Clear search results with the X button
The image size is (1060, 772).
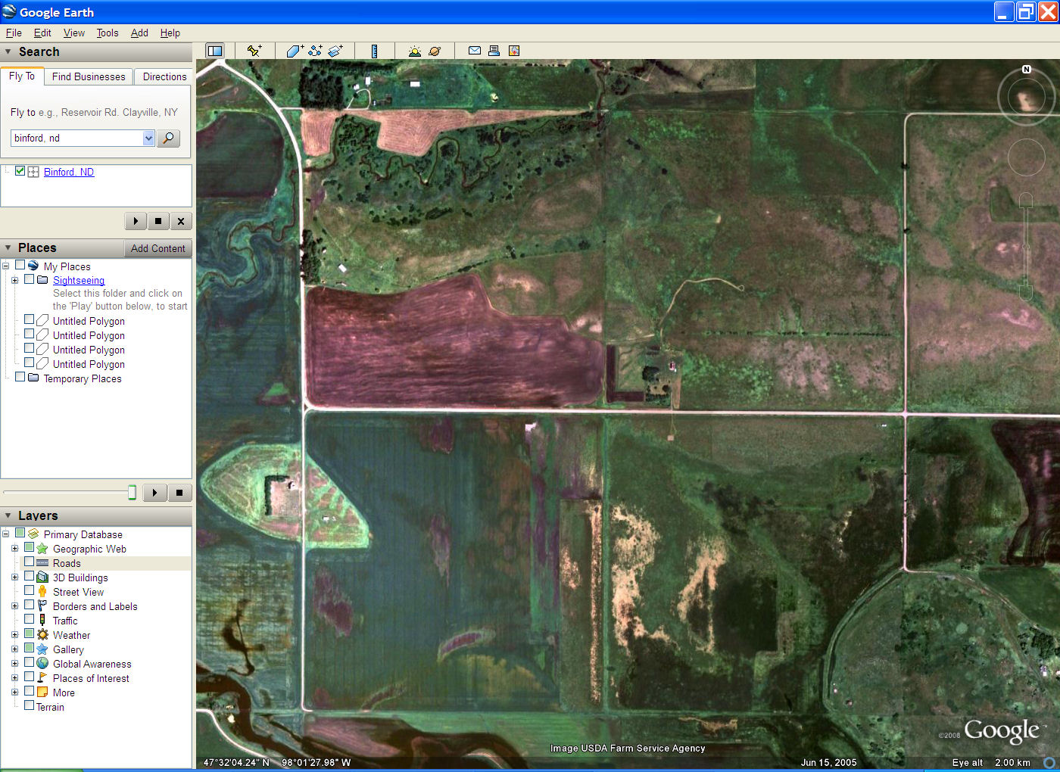coord(180,221)
